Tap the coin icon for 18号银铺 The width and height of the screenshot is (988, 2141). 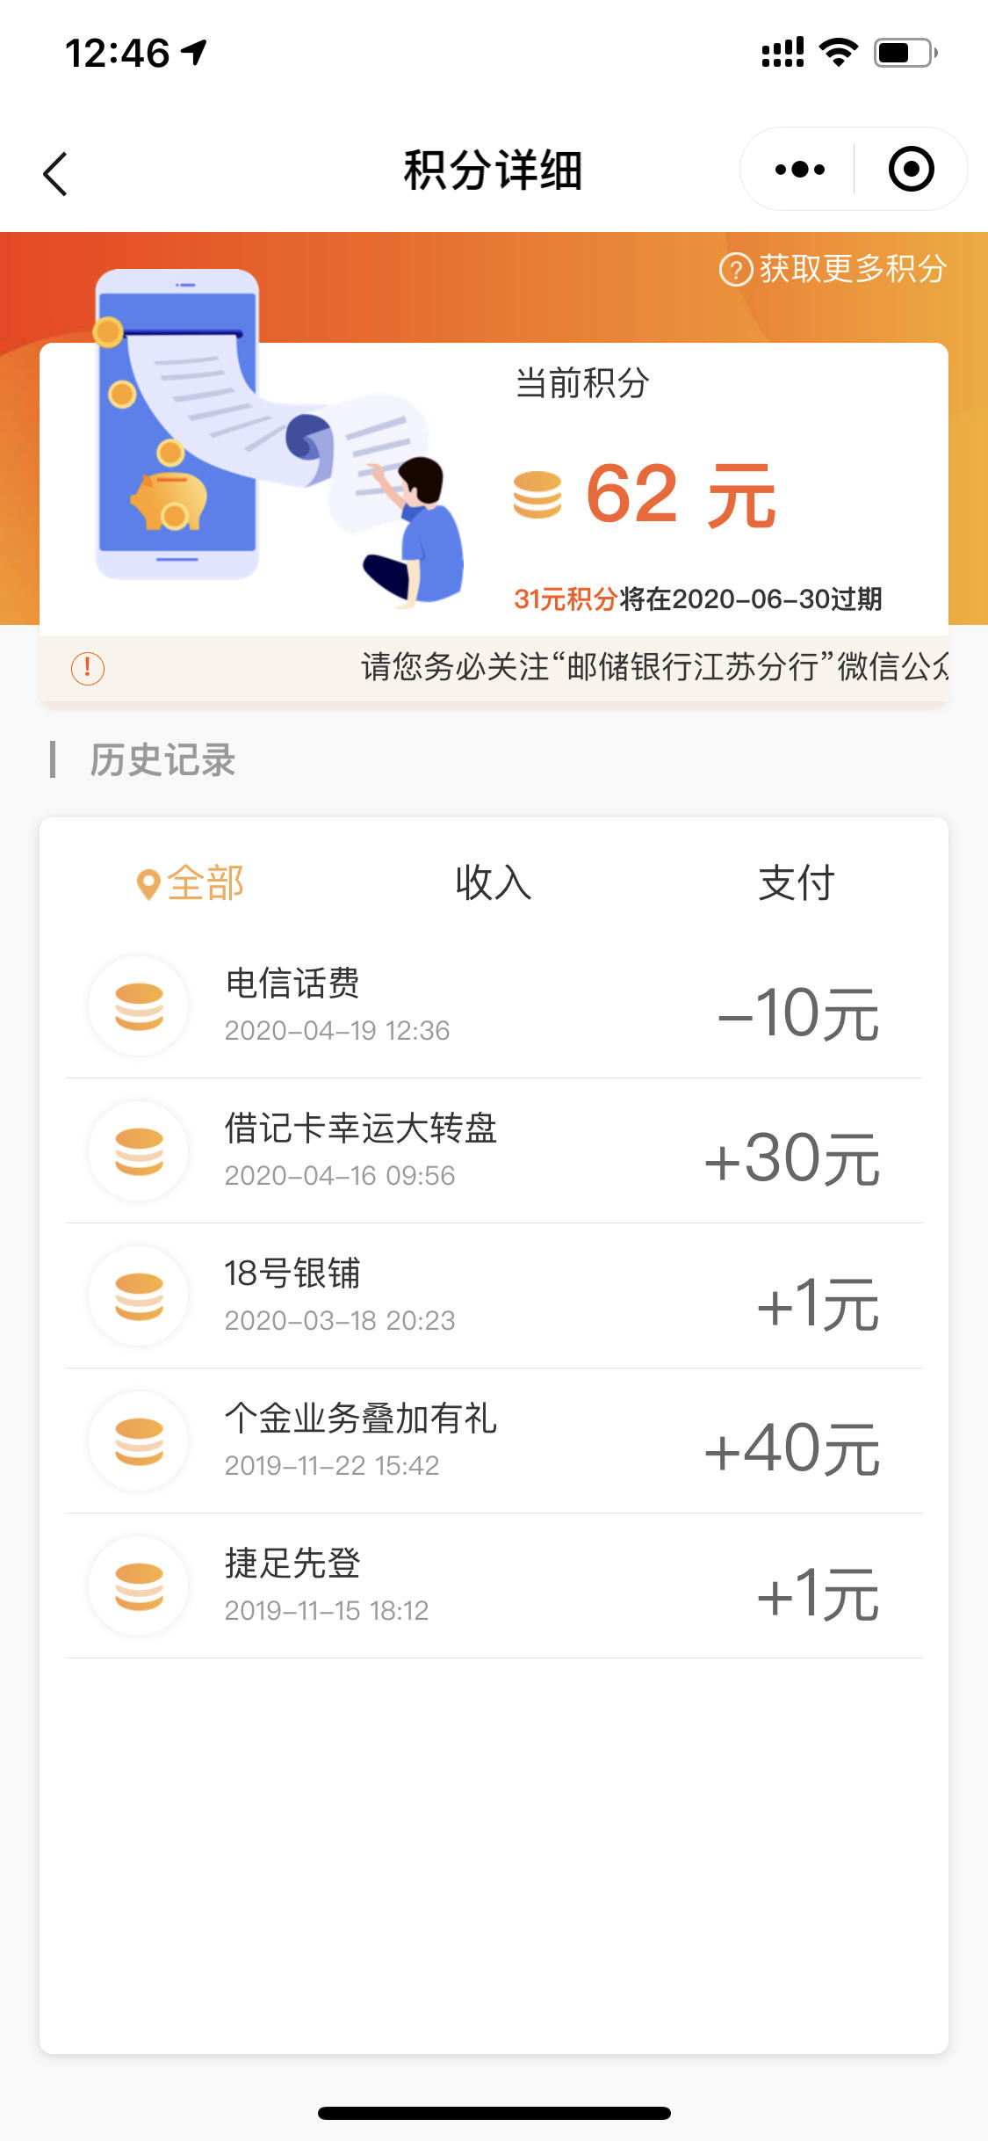point(139,1295)
